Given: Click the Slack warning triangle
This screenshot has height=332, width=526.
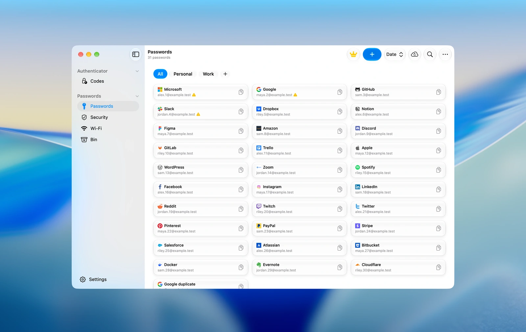Looking at the screenshot, I should [x=198, y=114].
